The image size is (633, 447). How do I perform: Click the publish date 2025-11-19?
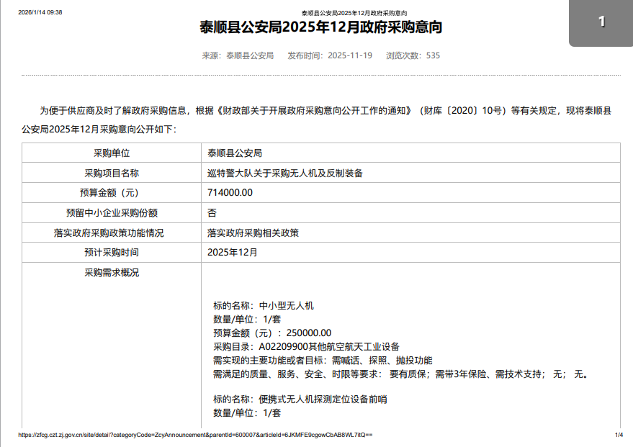[349, 55]
